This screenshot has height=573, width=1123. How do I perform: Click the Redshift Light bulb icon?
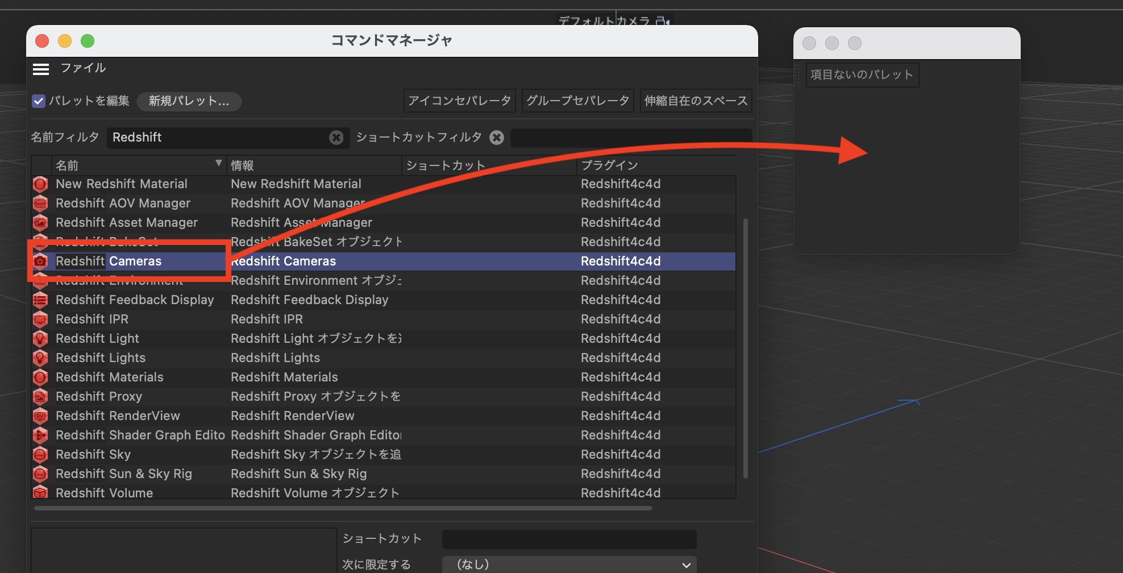40,339
